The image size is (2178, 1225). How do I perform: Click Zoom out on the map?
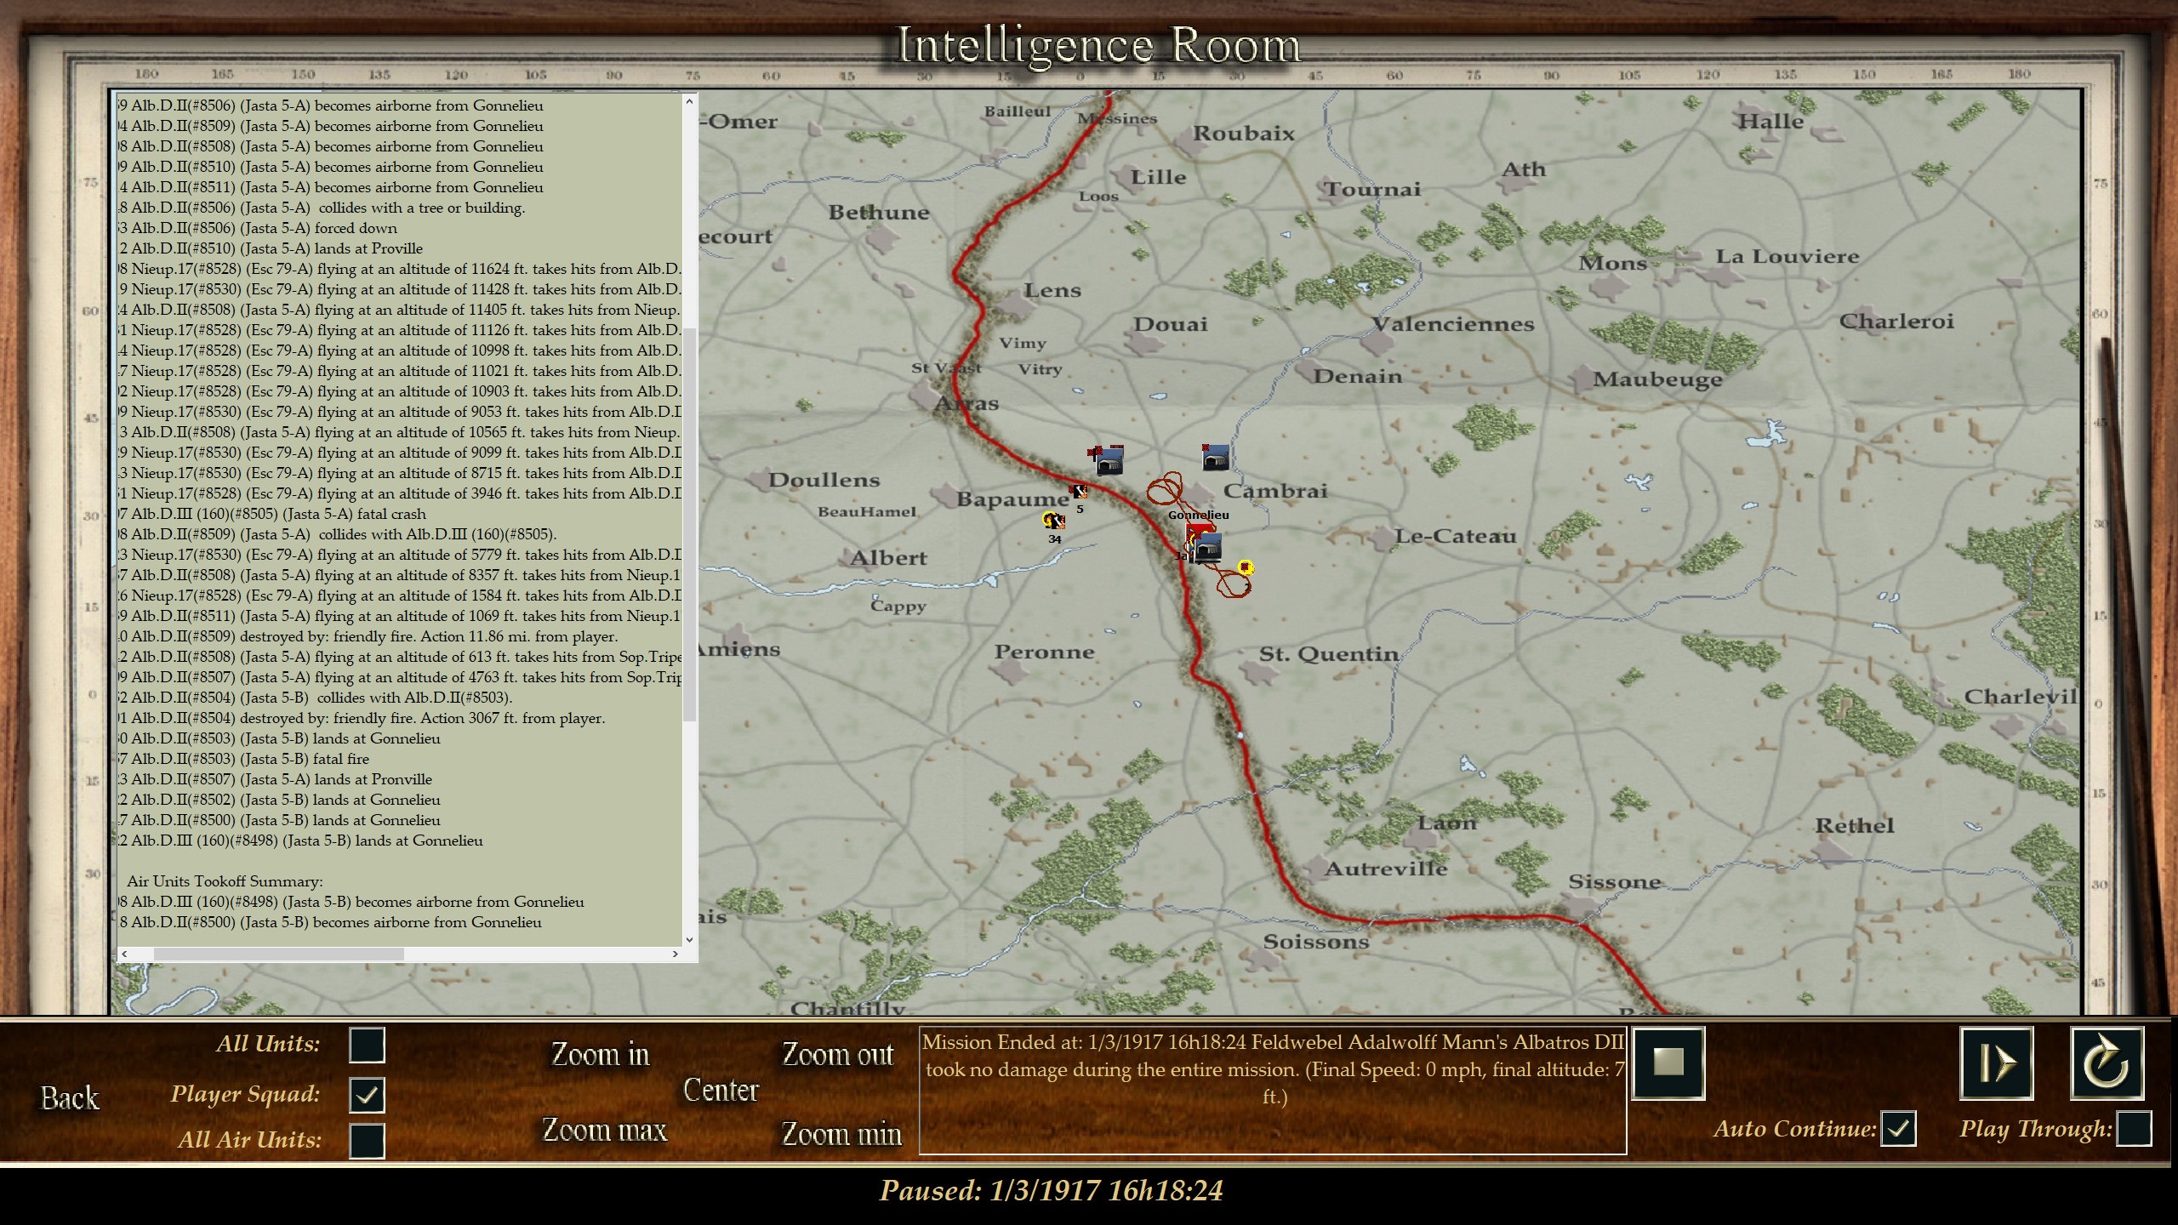[838, 1055]
